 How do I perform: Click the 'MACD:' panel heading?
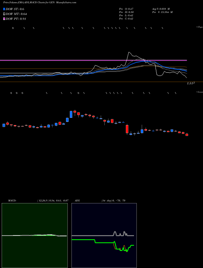pyautogui.click(x=12, y=201)
